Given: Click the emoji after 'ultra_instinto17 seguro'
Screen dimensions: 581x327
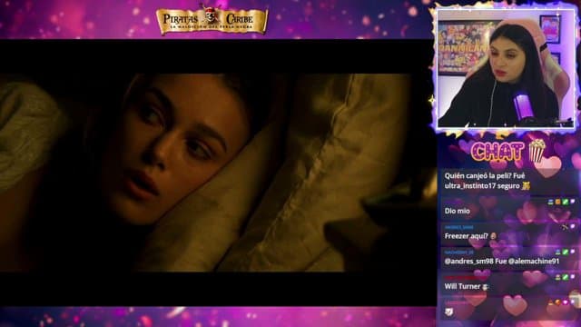Looking at the screenshot, I should pos(526,186).
